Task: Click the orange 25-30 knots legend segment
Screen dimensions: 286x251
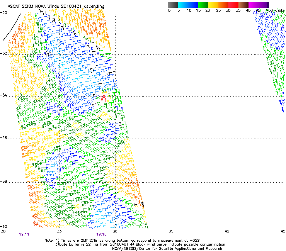Action: [223, 5]
